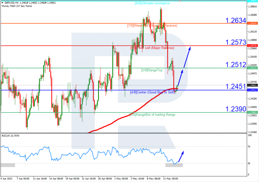Click the '[8/8]Ultimate resistance' level label
This screenshot has width=259, height=182.
pos(152,3)
